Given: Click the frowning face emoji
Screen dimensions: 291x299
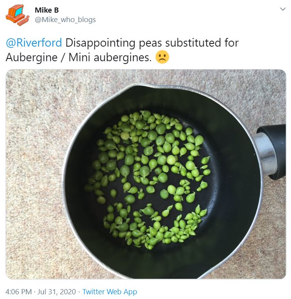Looking at the screenshot, I should (x=162, y=57).
